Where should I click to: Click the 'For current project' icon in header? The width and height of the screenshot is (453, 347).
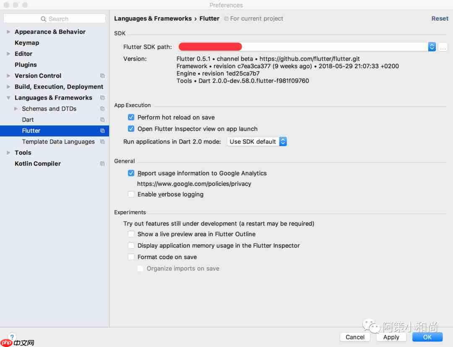point(226,19)
